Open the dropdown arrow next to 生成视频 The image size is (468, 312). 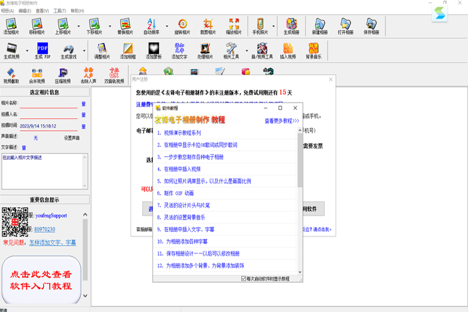pos(27,51)
